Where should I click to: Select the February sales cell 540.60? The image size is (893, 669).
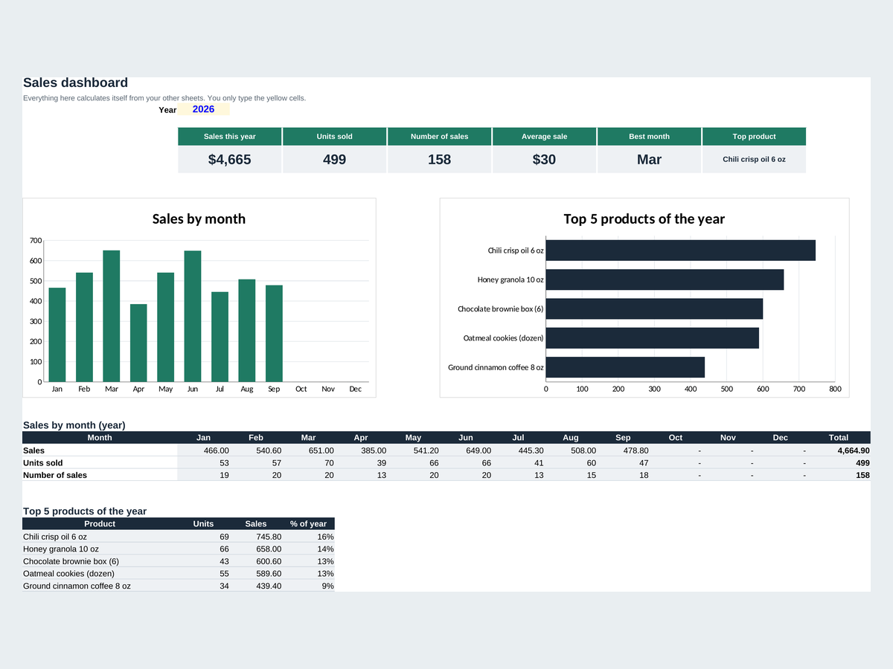point(256,450)
